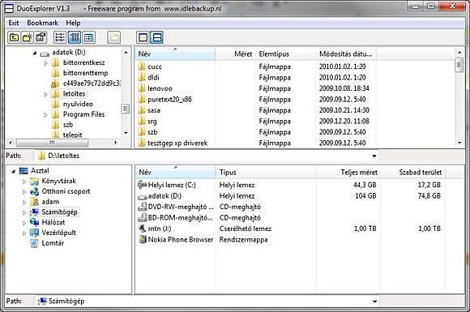Toggle dual pane layout
The image size is (470, 312).
click(x=156, y=37)
